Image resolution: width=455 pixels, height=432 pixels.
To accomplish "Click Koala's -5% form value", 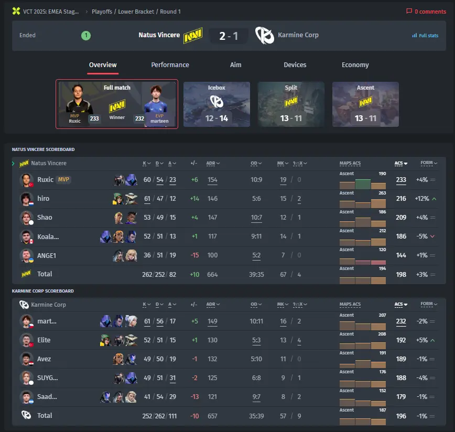I will tap(422, 236).
